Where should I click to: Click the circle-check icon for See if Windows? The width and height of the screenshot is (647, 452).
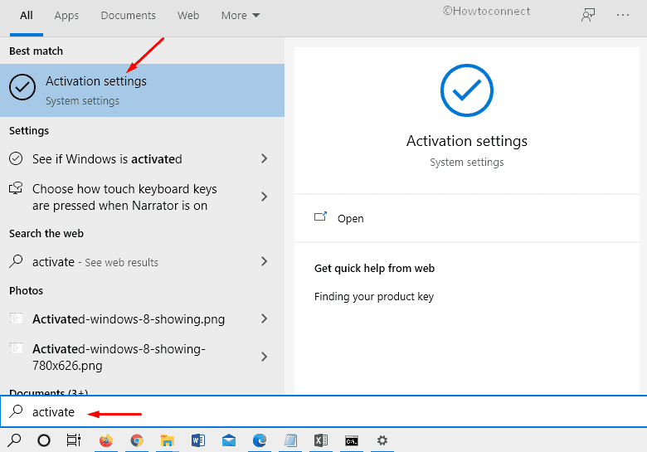(x=16, y=158)
